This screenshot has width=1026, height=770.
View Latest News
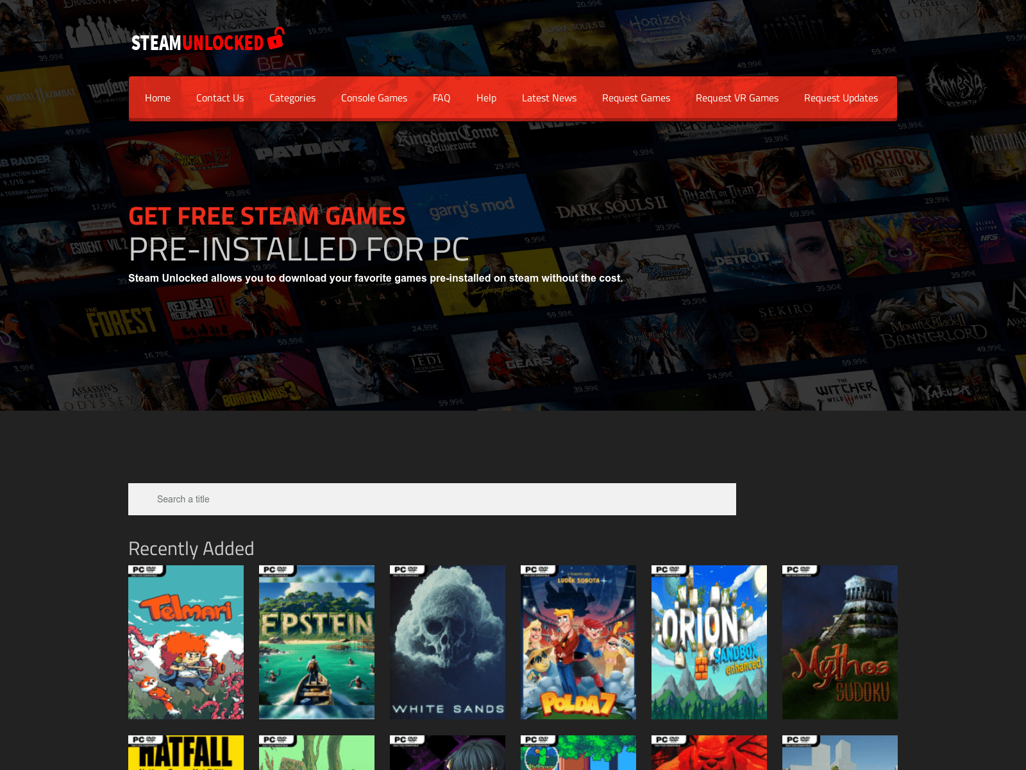550,98
